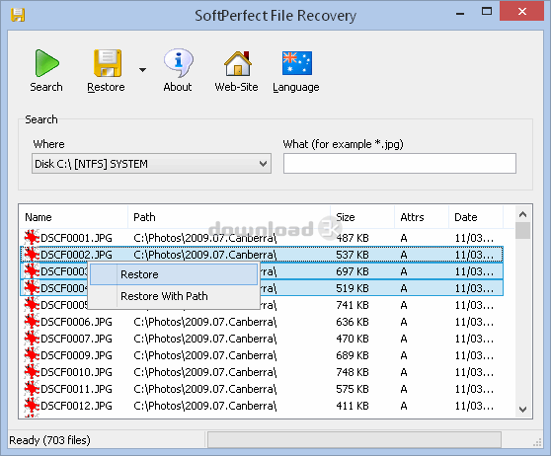Image resolution: width=551 pixels, height=456 pixels.
Task: Click inside the What file mask field
Action: 400,164
